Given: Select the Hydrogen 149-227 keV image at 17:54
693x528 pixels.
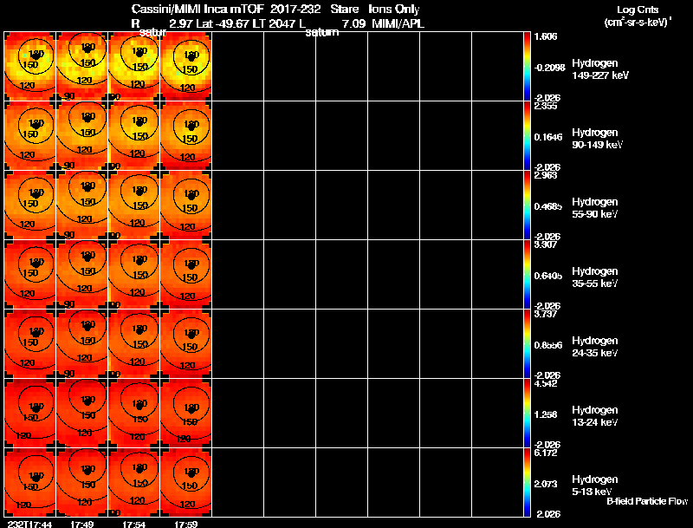Looking at the screenshot, I should pos(134,67).
